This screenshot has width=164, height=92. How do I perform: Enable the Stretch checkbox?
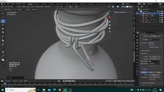point(149,45)
